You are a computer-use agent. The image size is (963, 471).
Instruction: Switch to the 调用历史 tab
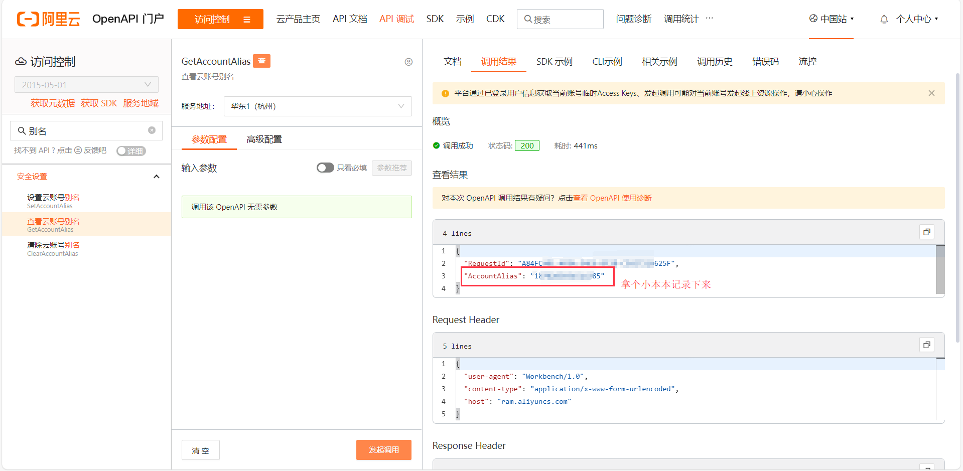715,62
